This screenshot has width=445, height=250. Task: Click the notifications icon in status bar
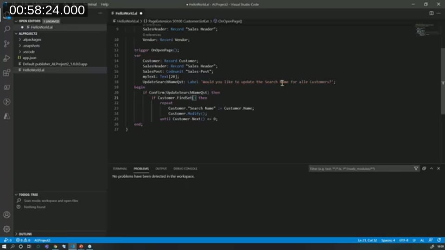coord(439,240)
